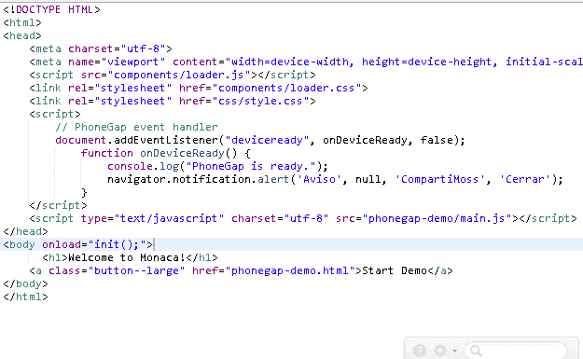The width and height of the screenshot is (583, 359).
Task: Click the 'Cerrar' string
Action: click(524, 179)
